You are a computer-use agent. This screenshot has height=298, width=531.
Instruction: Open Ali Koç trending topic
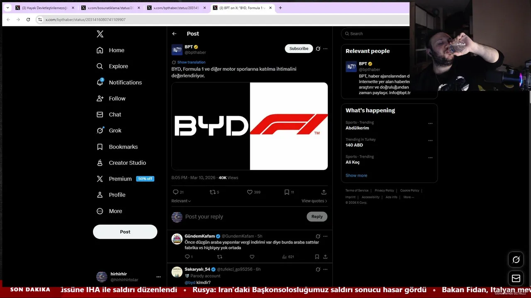click(x=353, y=162)
